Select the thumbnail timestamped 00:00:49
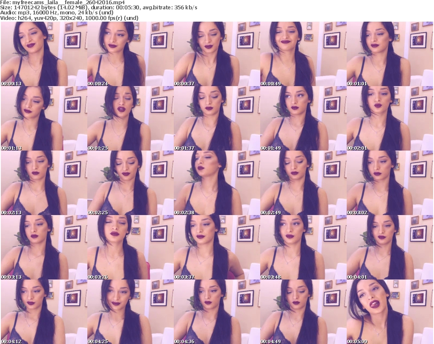The width and height of the screenshot is (434, 344). (303, 54)
